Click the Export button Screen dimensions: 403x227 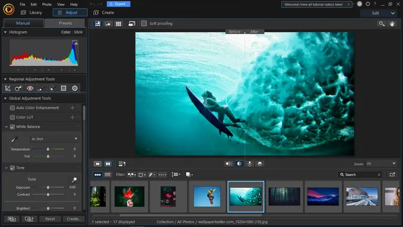119,4
